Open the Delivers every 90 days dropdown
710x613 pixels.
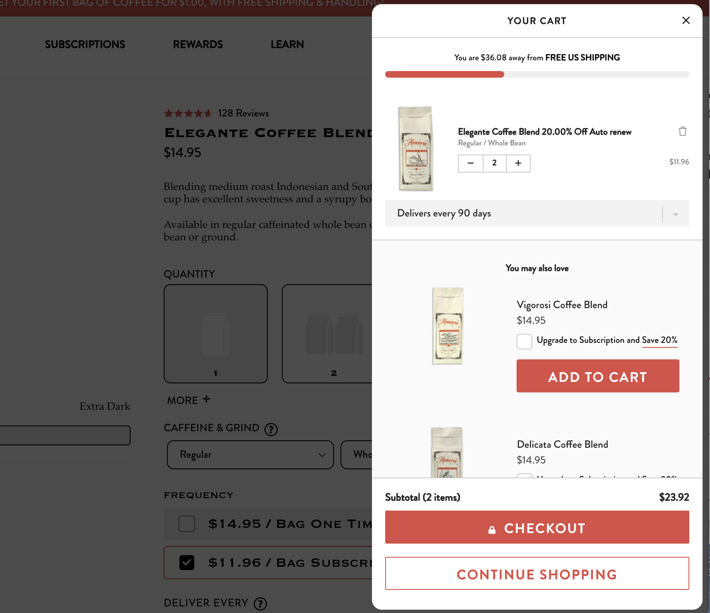coord(537,213)
